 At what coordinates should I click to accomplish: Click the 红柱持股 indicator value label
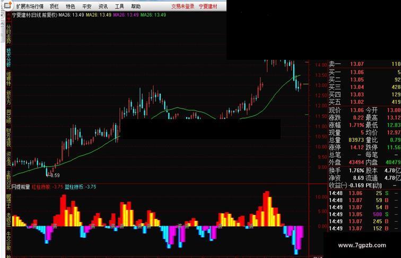[x=47, y=187]
